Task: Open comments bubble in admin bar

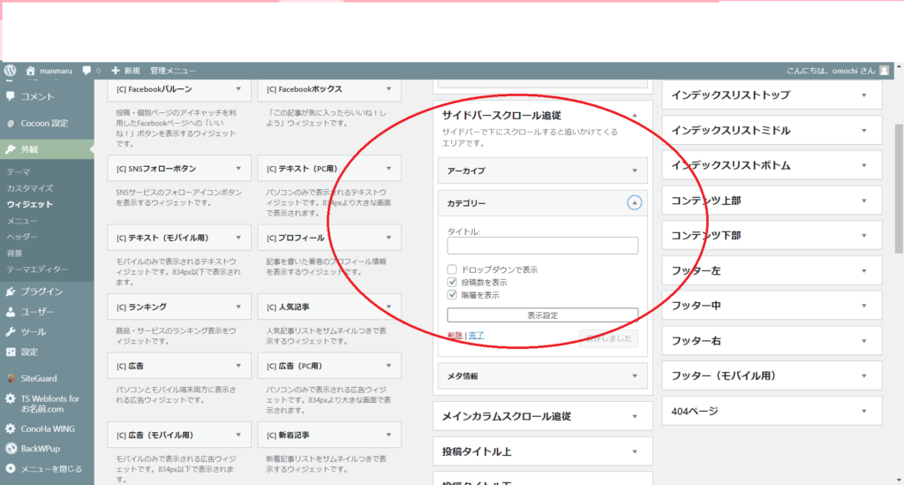Action: [87, 71]
